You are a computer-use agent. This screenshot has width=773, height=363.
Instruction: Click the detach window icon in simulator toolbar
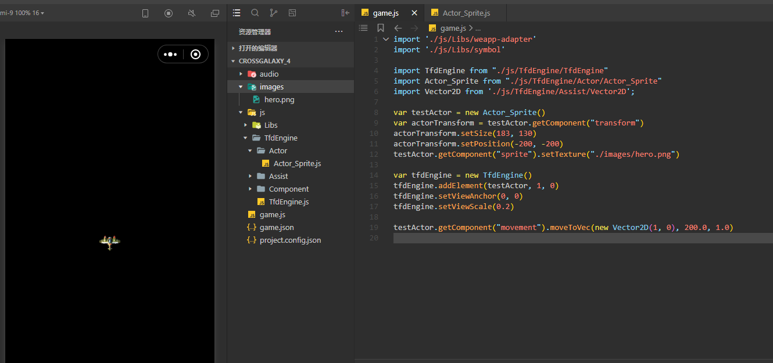215,13
